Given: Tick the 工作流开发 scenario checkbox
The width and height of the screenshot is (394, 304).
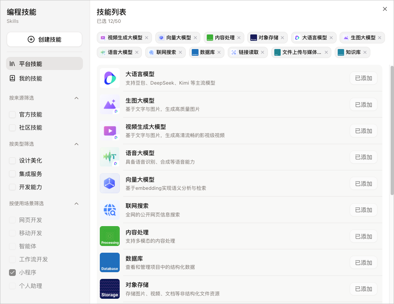Looking at the screenshot, I should [12, 259].
